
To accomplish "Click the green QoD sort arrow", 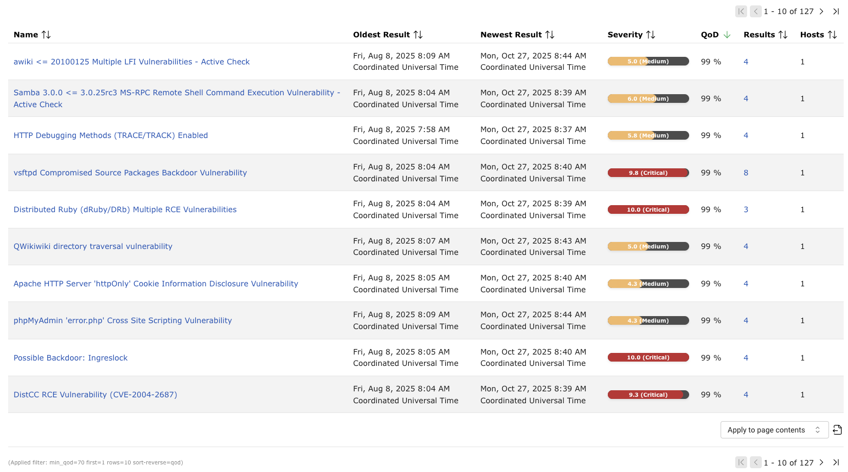I will 727,35.
